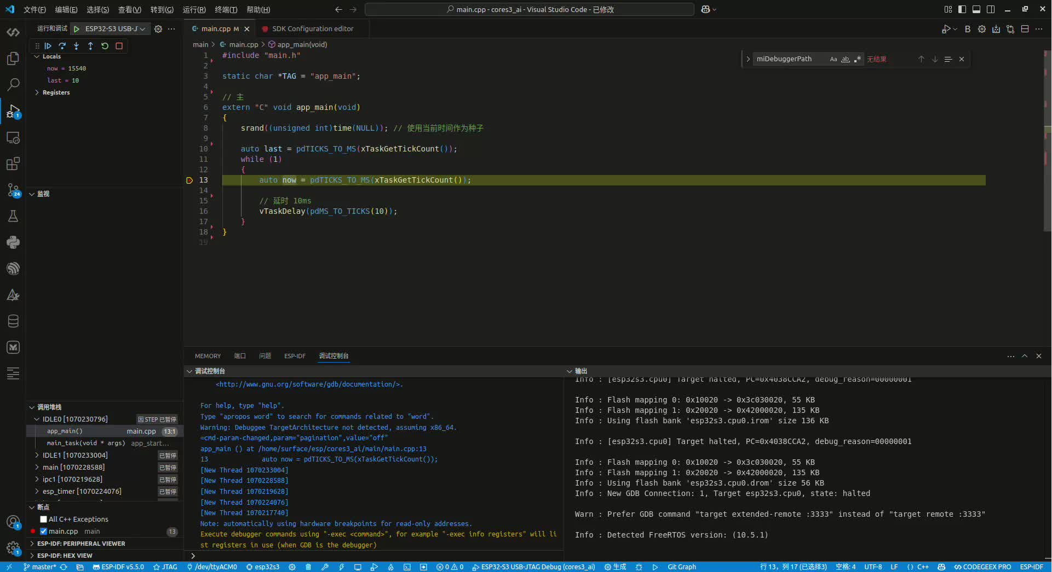Click the Continue debug button
1052x572 pixels.
coord(48,46)
